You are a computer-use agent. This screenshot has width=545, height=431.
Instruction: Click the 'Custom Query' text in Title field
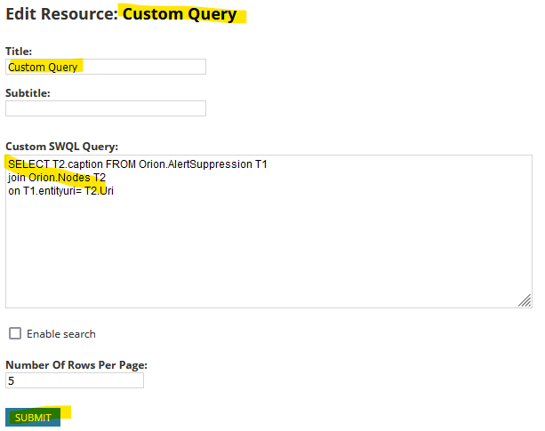pyautogui.click(x=43, y=67)
